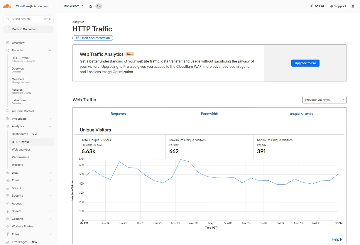The height and width of the screenshot is (245, 360).
Task: Open the Previous 30 days dropdown
Action: pos(324,100)
